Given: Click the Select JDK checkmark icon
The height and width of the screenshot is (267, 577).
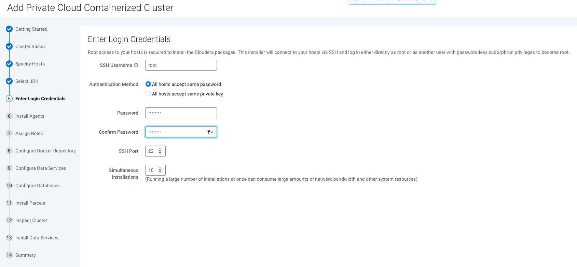Looking at the screenshot, I should 9,81.
